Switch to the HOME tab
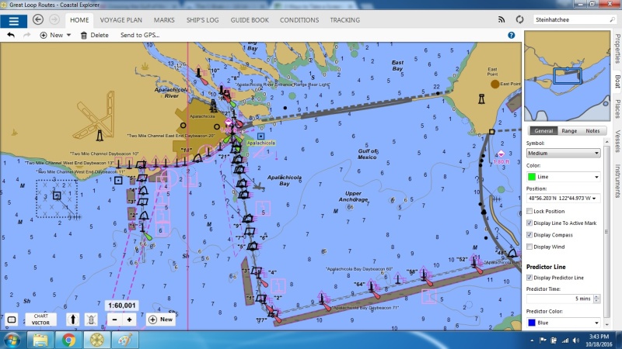 (79, 20)
